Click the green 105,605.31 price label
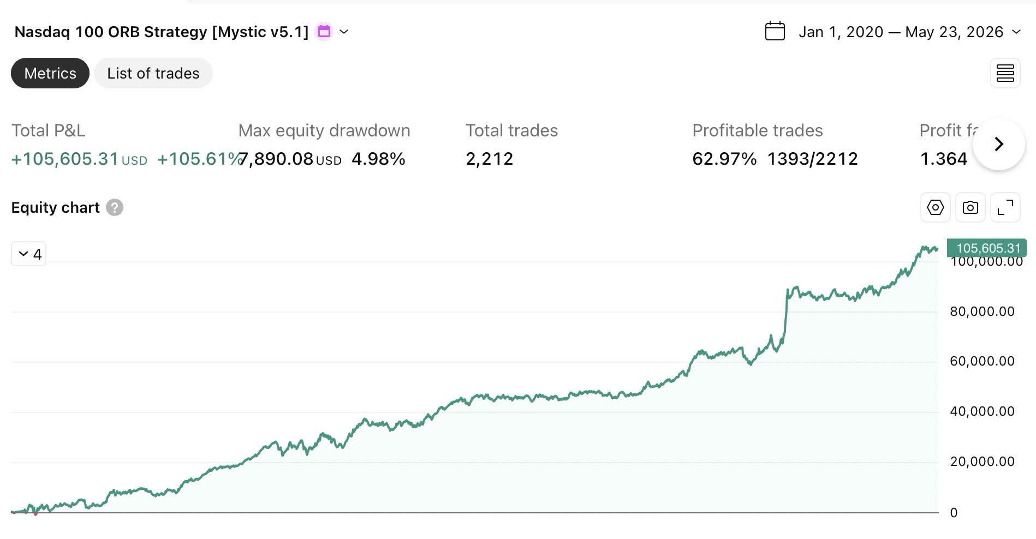Viewport: 1036px width, 539px height. click(x=987, y=248)
